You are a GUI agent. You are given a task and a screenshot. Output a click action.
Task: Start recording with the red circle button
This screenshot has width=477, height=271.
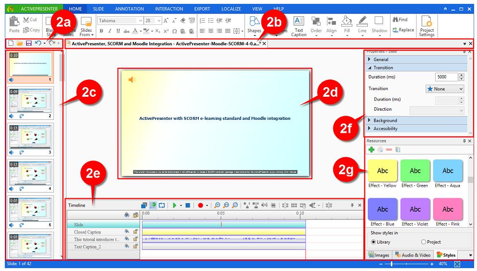(x=200, y=206)
